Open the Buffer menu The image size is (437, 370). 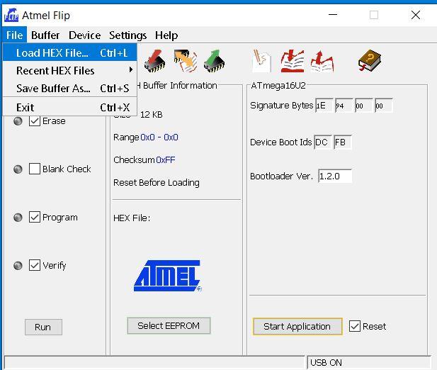45,35
